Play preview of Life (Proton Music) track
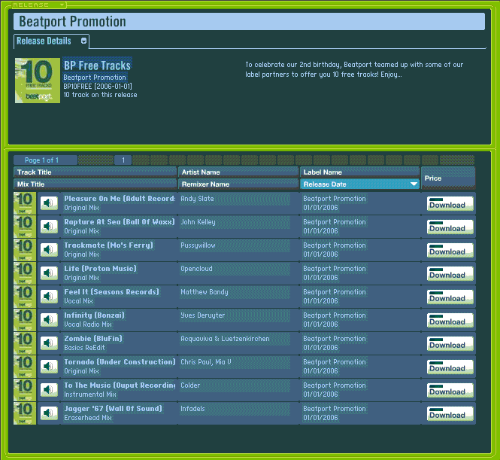500x460 pixels. (49, 273)
